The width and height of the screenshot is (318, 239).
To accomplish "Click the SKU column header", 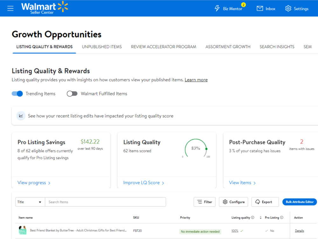I will [x=136, y=217].
